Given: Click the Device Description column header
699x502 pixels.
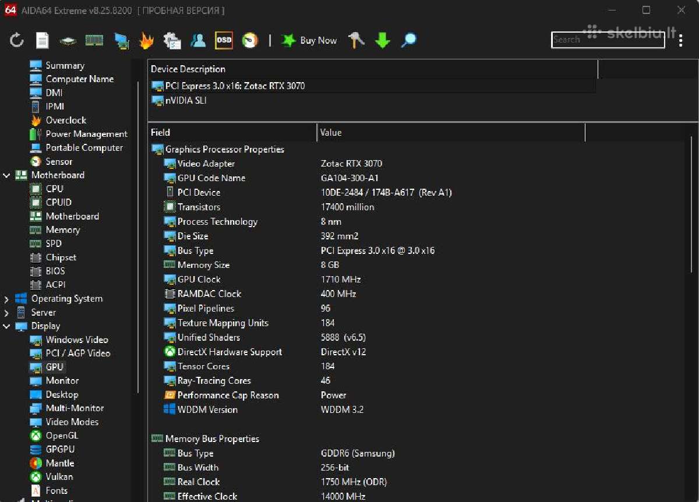Looking at the screenshot, I should tap(373, 69).
